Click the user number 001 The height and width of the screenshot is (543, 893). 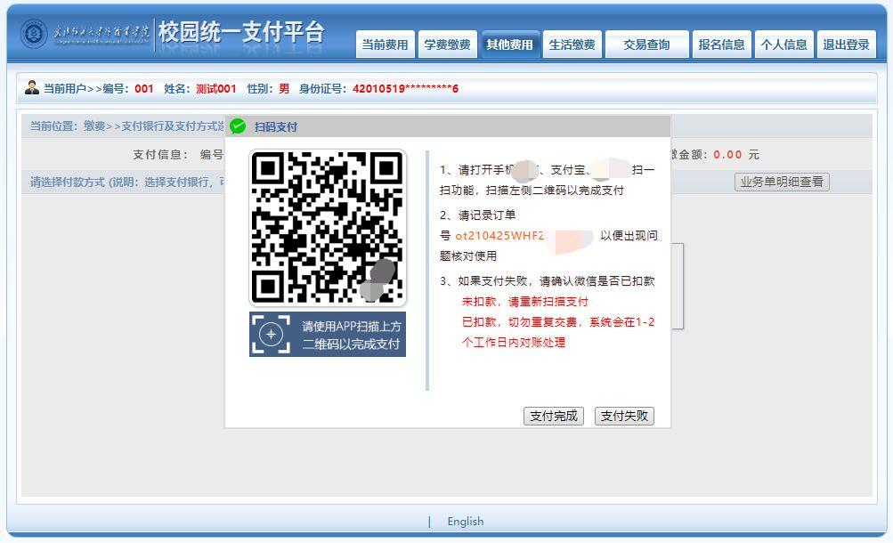144,89
